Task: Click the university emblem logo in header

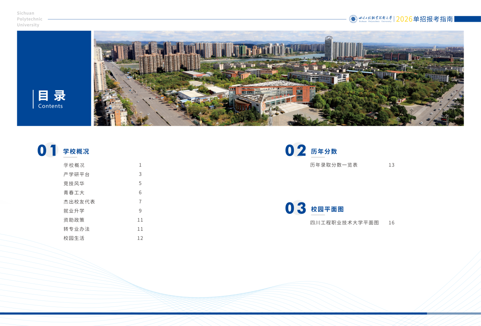Action: point(353,19)
